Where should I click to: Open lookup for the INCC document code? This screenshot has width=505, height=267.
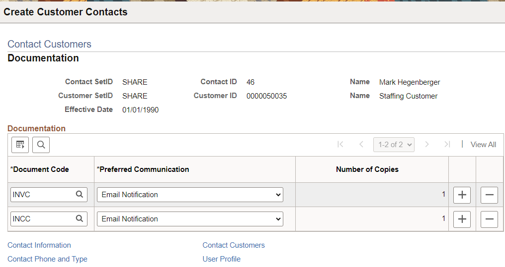coord(79,219)
